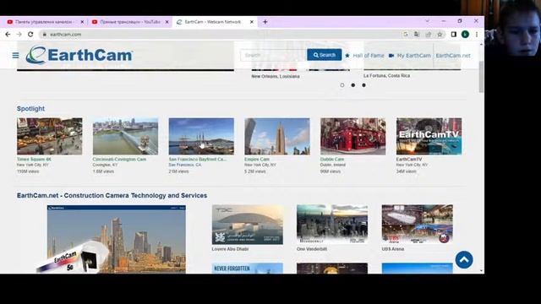Click the Construction Camera Technology and Services heading
Image resolution: width=541 pixels, height=304 pixels.
click(112, 195)
